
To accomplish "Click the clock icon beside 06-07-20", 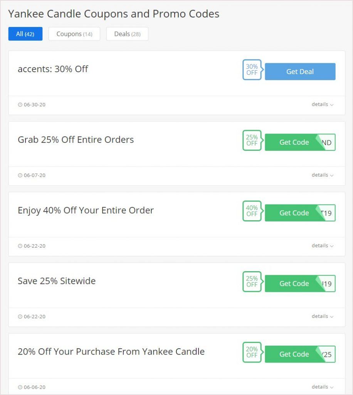I will pos(20,175).
